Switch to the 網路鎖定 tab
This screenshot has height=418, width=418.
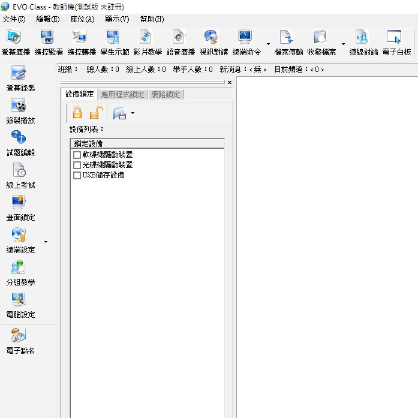[166, 94]
